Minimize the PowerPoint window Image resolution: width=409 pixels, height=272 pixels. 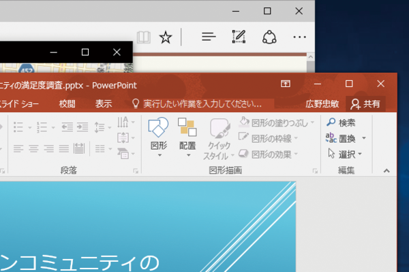pyautogui.click(x=318, y=84)
